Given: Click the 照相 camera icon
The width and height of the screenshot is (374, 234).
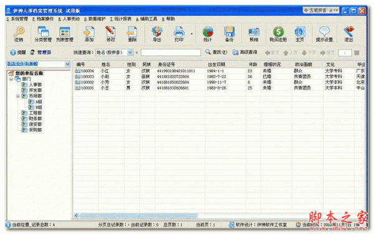Looking at the screenshot, I should pos(254,34).
